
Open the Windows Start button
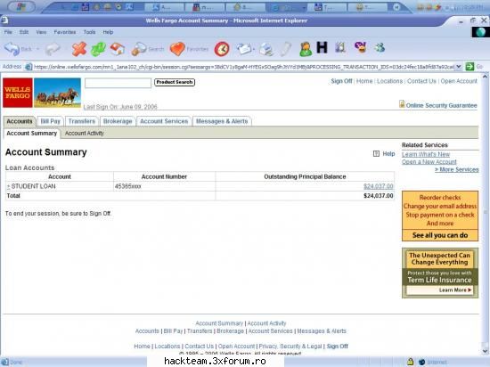click(x=21, y=7)
